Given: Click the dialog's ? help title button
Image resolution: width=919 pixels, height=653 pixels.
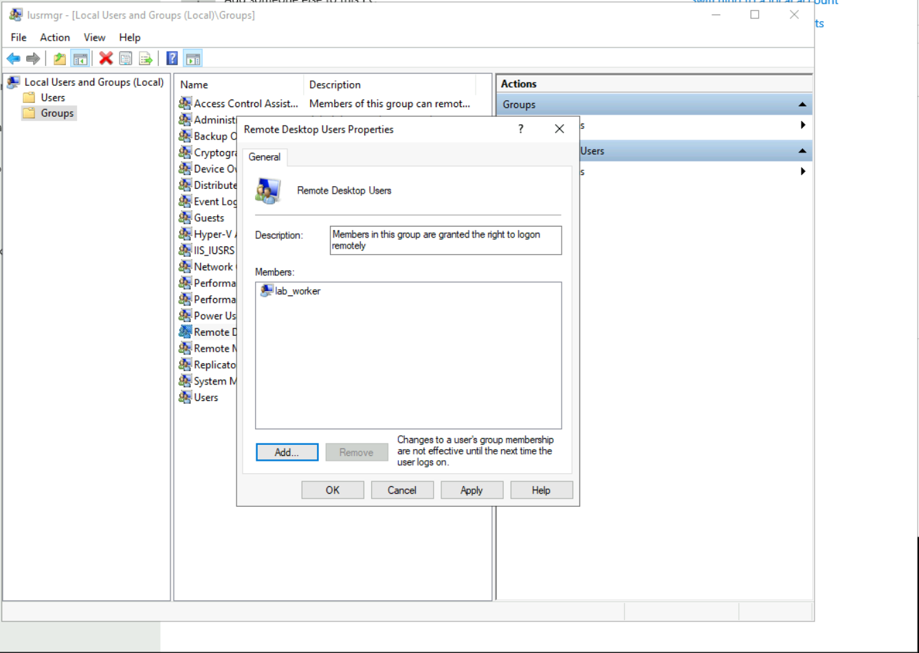Looking at the screenshot, I should (520, 129).
